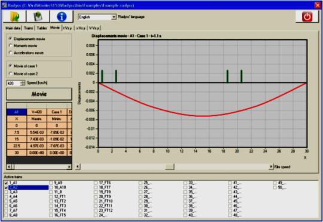Click the red power exit icon
The width and height of the screenshot is (323, 222).
point(307,17)
